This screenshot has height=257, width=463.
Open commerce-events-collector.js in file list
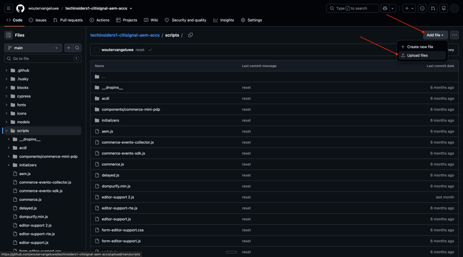pyautogui.click(x=128, y=142)
